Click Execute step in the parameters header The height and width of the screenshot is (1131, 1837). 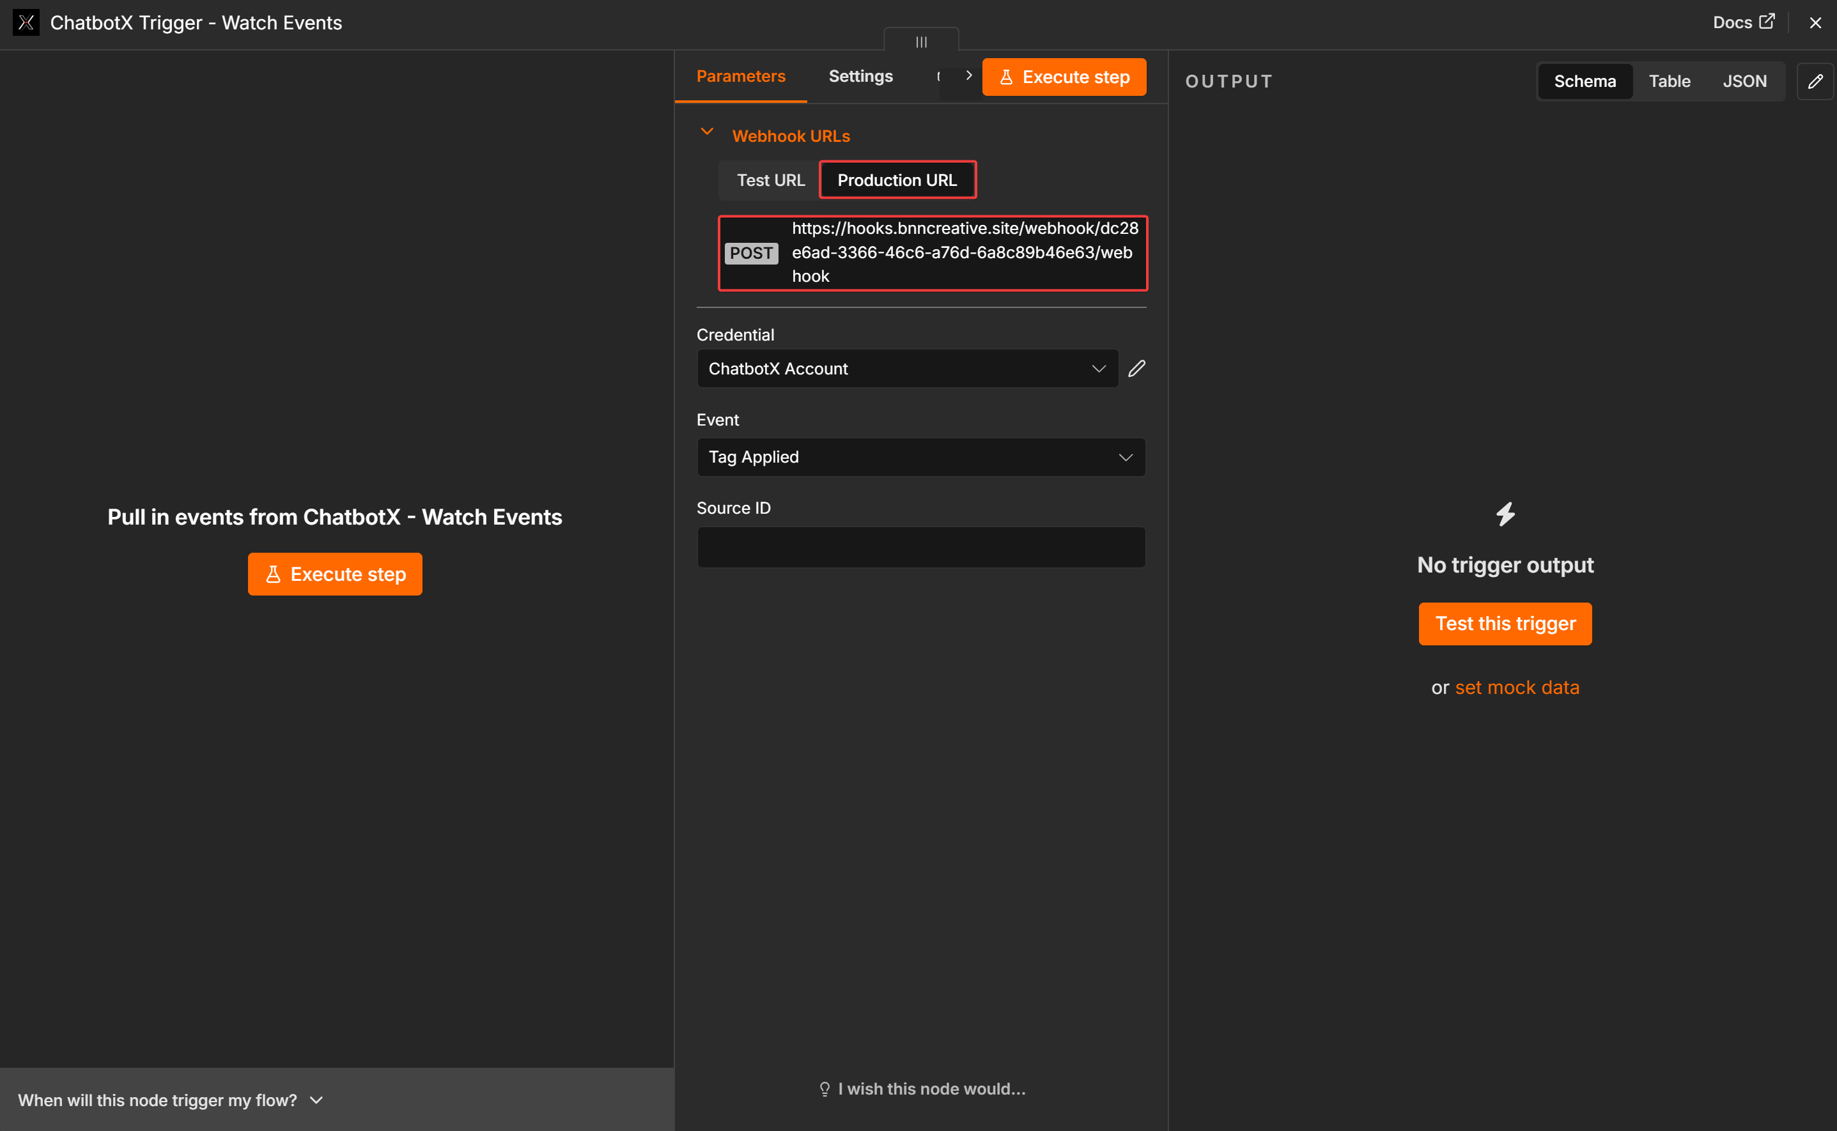(1064, 77)
